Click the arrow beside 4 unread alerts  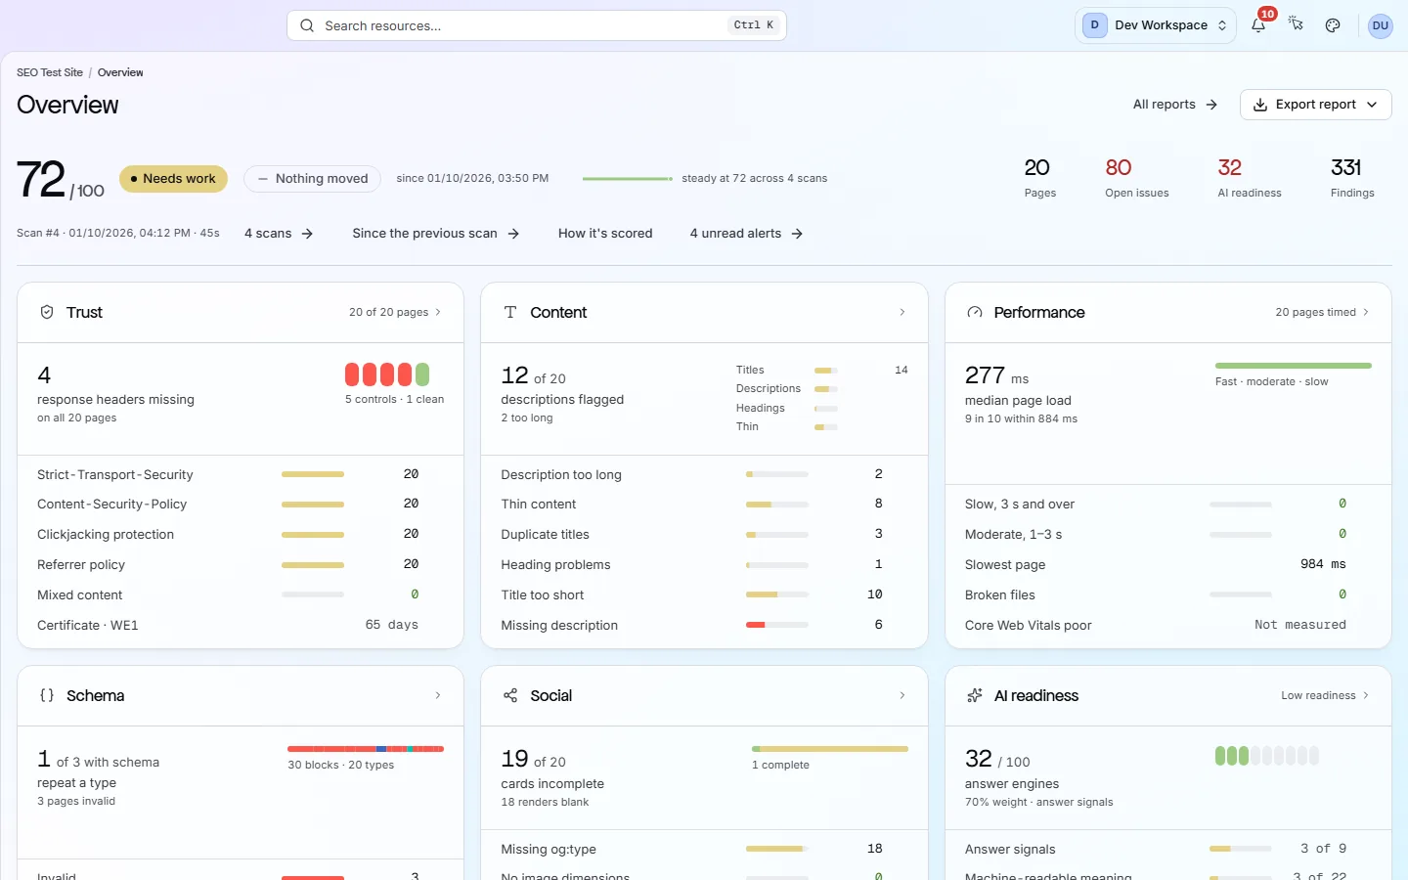(797, 234)
